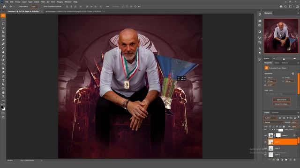Click the search magnifier icon top right
Viewport: 300px width, 168px height.
(x=285, y=7)
